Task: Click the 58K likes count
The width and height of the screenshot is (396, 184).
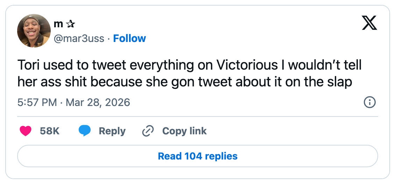Action: [50, 131]
